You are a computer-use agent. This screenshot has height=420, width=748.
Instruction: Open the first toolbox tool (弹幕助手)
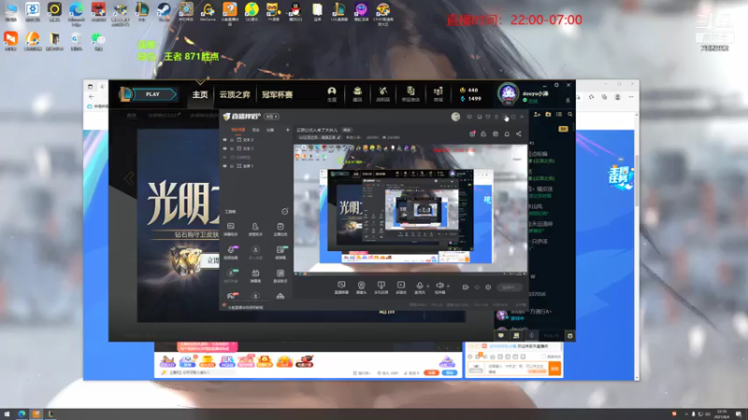pyautogui.click(x=230, y=229)
